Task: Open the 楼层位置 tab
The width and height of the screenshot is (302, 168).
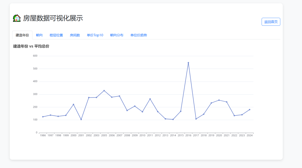Action: [56, 35]
